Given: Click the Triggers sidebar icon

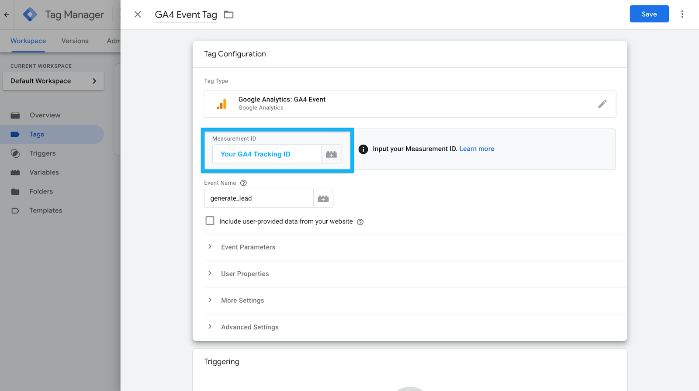Looking at the screenshot, I should 15,153.
